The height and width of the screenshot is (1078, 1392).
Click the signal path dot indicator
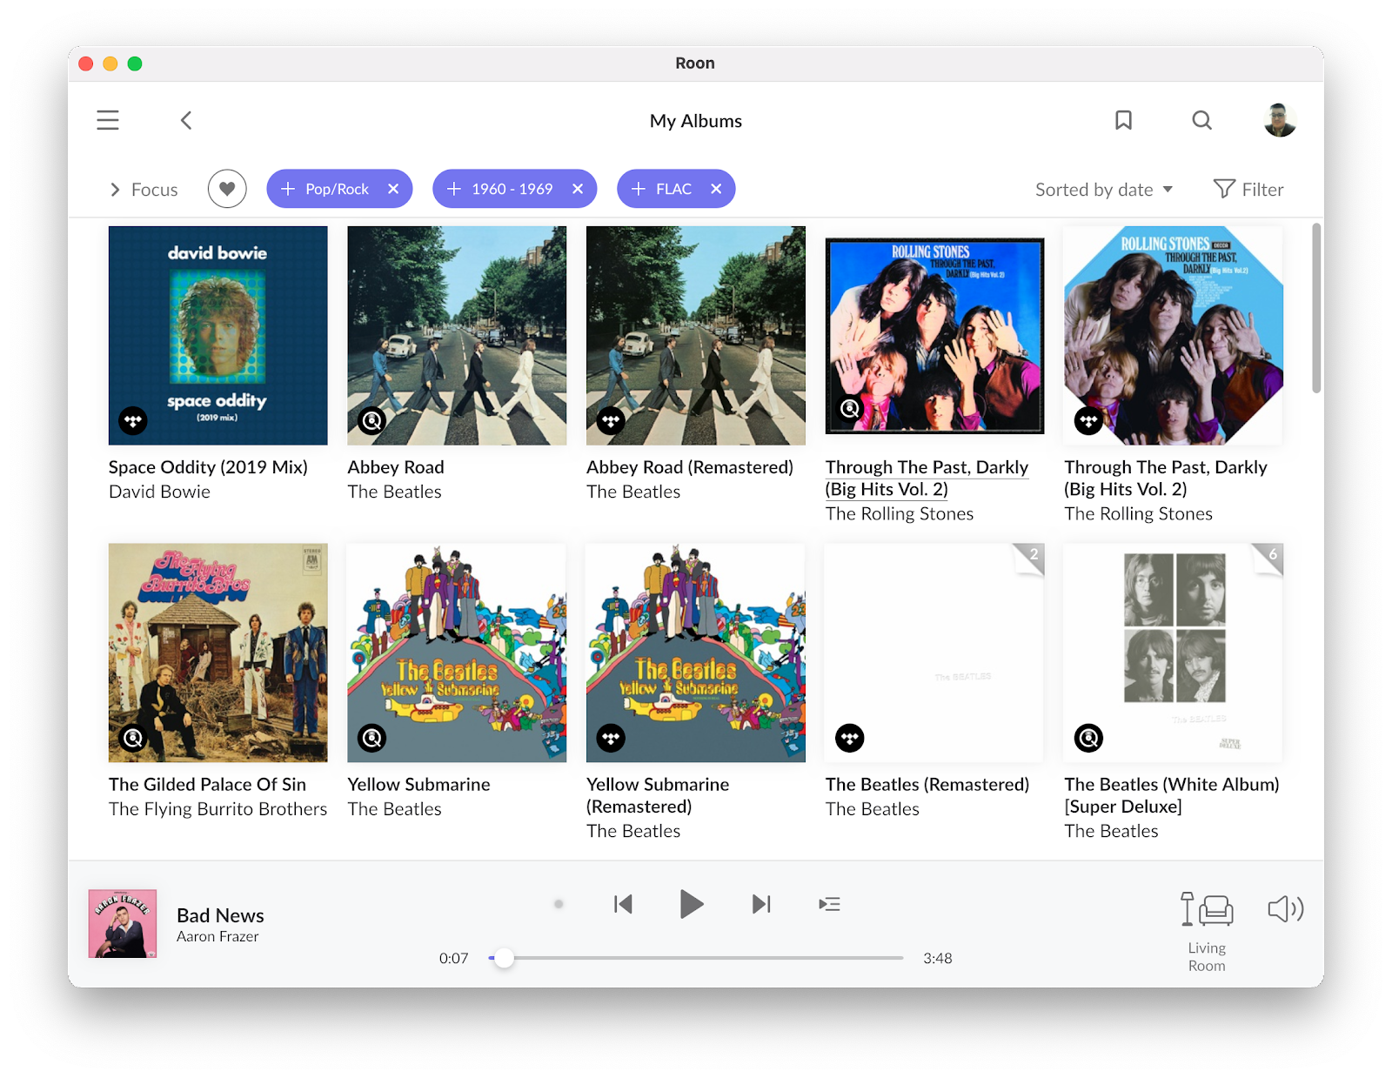point(559,904)
